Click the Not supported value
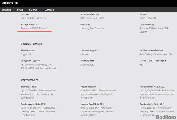The width and height of the screenshot is (177, 120). pyautogui.click(x=87, y=65)
